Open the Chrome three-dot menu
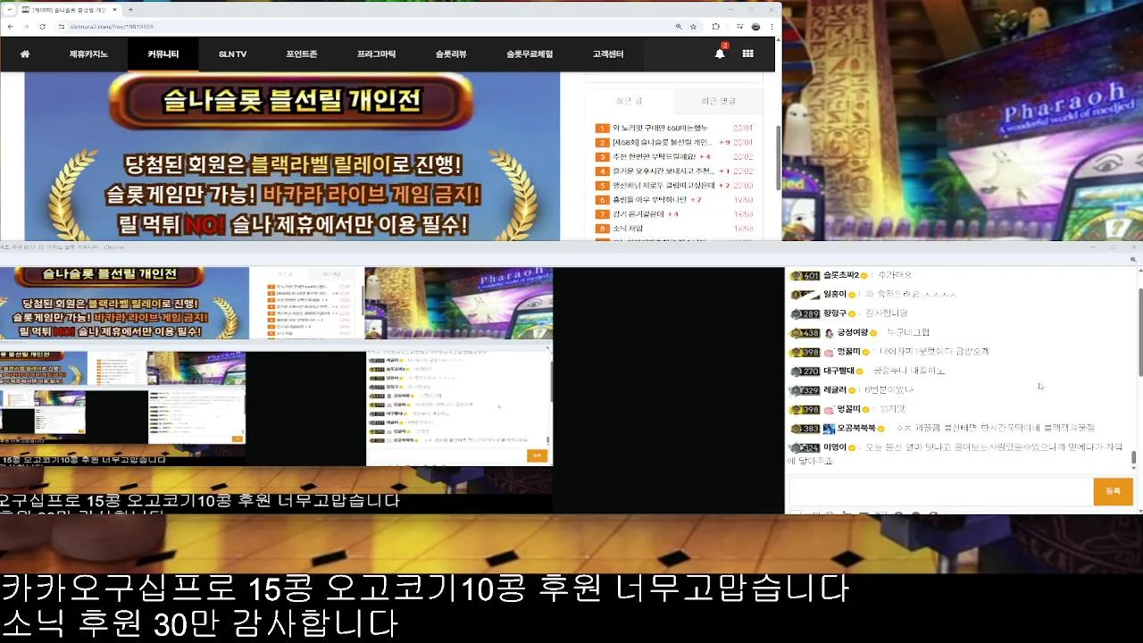This screenshot has height=643, width=1143. [x=772, y=27]
